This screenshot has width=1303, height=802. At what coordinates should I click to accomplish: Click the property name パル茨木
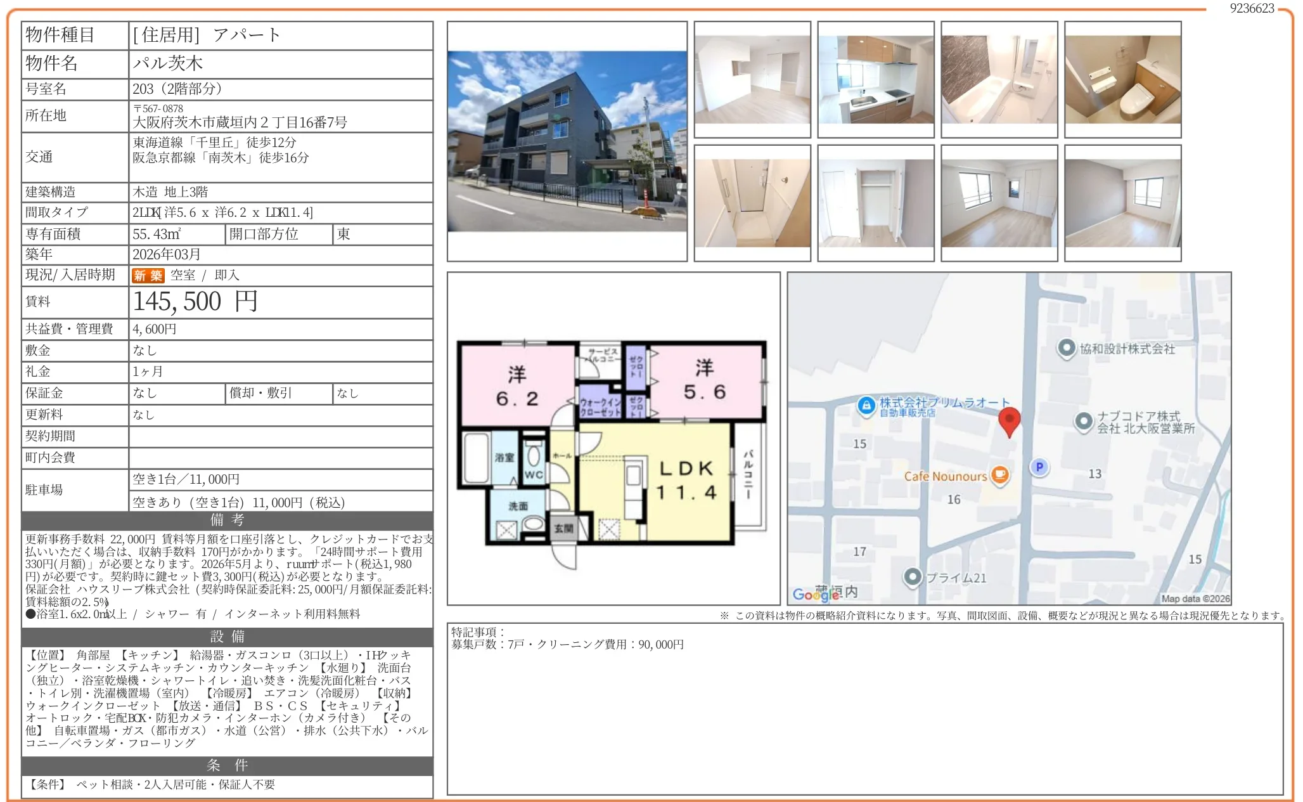point(168,63)
